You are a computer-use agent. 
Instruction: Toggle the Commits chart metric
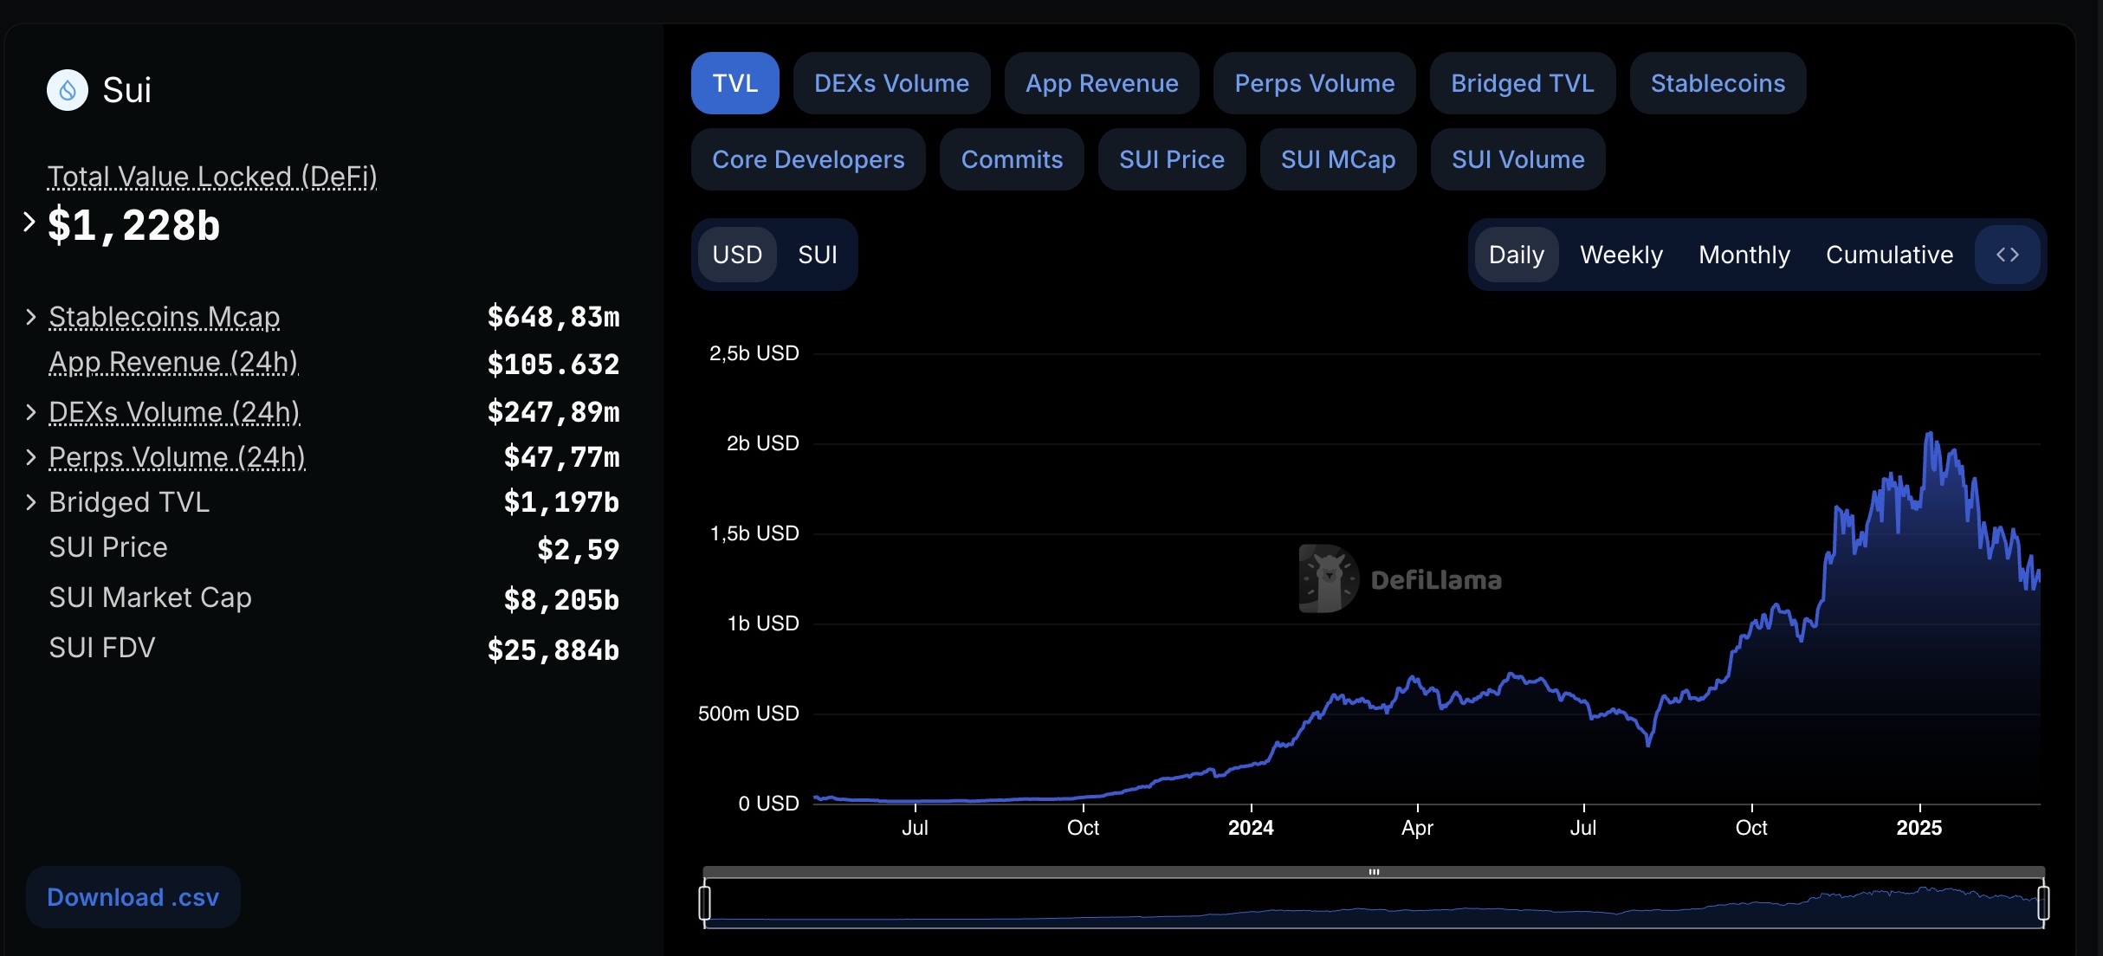click(x=1012, y=159)
